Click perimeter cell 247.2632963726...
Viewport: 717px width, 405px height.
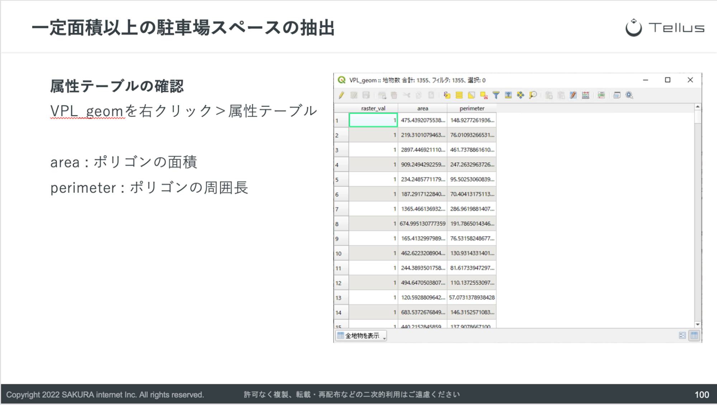(472, 165)
